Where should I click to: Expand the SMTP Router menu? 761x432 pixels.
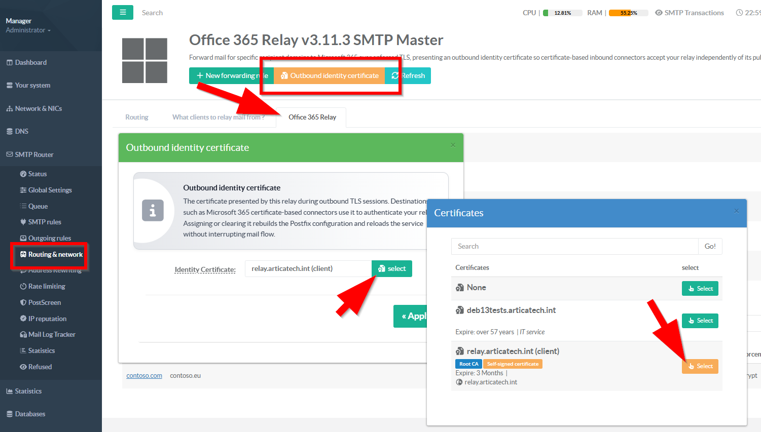click(30, 154)
